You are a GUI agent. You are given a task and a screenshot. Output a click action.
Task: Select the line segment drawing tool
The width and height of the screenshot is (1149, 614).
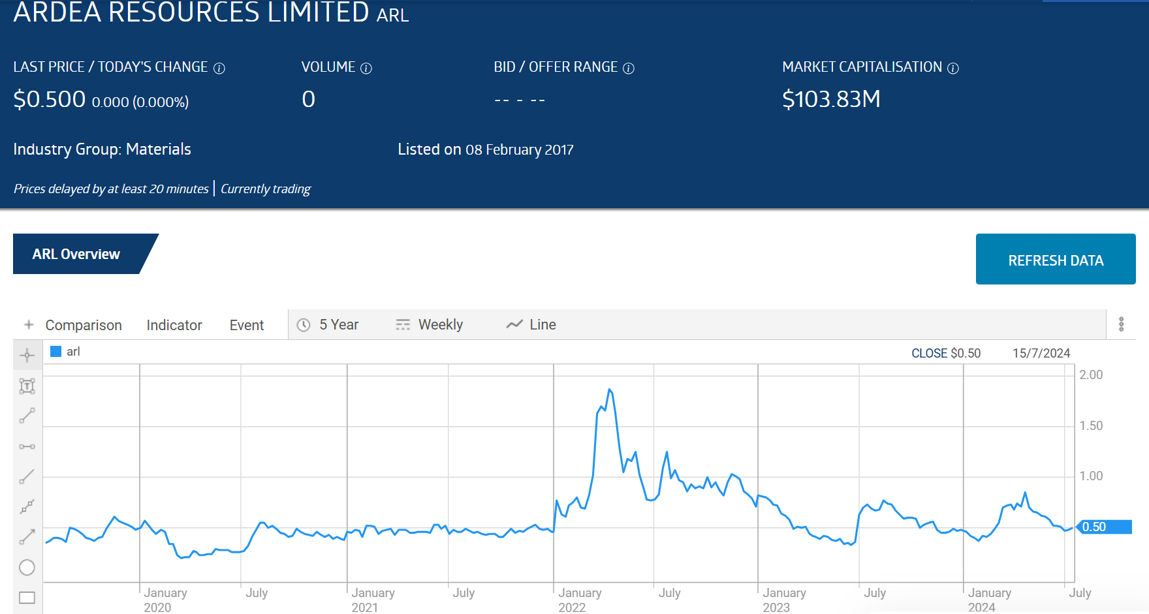pyautogui.click(x=27, y=416)
